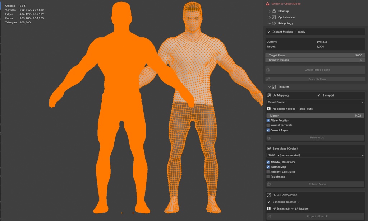The image size is (368, 221).
Task: Click the Retopology section label
Action: (x=285, y=23)
